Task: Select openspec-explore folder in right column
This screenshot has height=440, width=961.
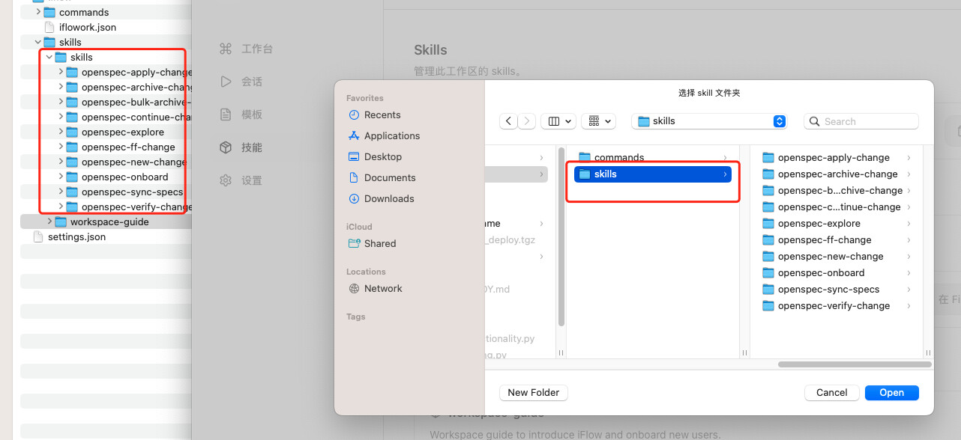Action: point(819,224)
